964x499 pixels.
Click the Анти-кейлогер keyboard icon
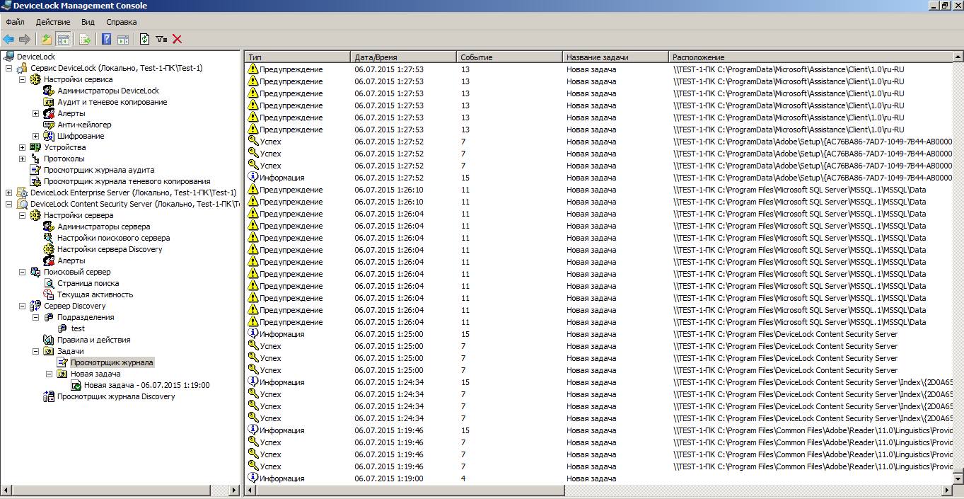49,125
